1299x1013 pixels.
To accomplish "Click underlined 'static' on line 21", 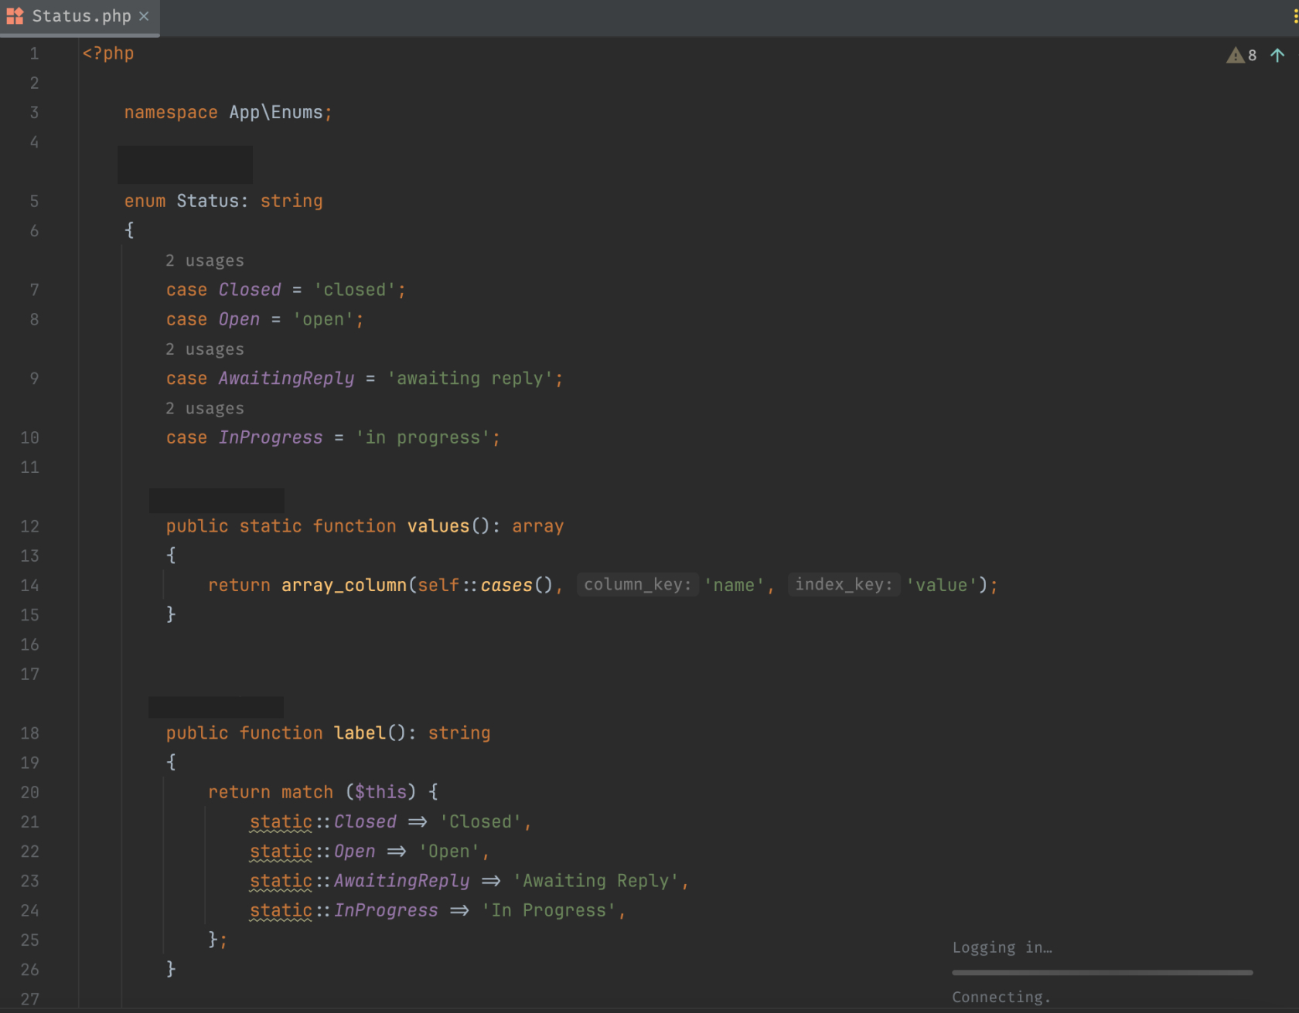I will click(x=281, y=821).
